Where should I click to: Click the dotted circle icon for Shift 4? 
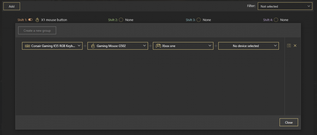(276, 20)
